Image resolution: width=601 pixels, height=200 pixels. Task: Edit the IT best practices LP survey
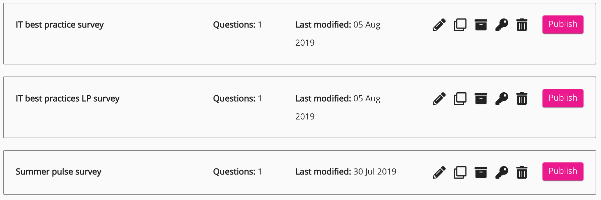(439, 99)
